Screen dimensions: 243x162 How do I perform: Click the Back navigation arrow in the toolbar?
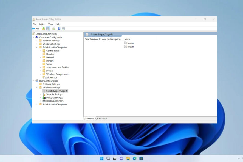[x=34, y=29]
